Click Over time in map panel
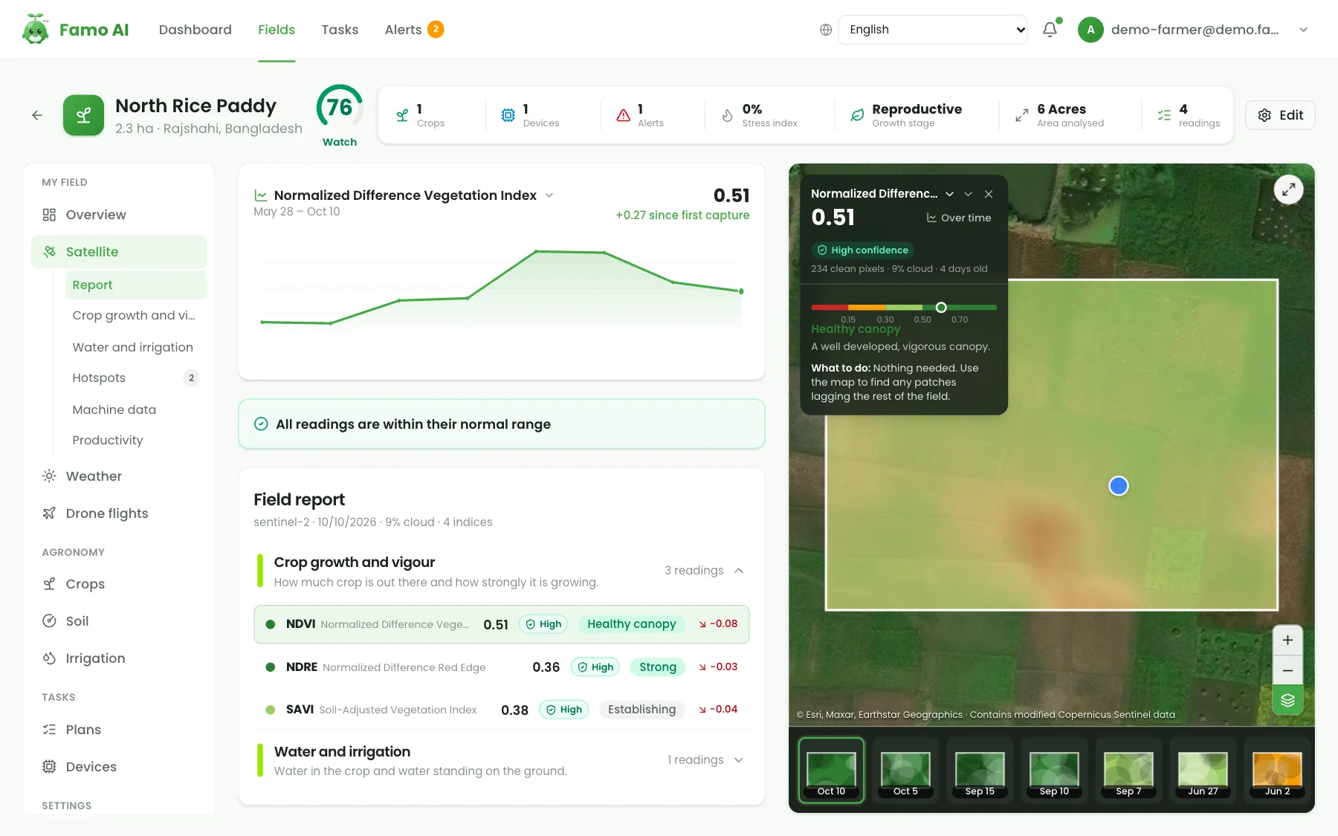1338x836 pixels. (959, 218)
